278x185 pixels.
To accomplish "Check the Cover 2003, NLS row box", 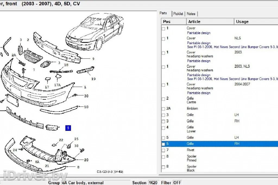I will (x=163, y=67).
